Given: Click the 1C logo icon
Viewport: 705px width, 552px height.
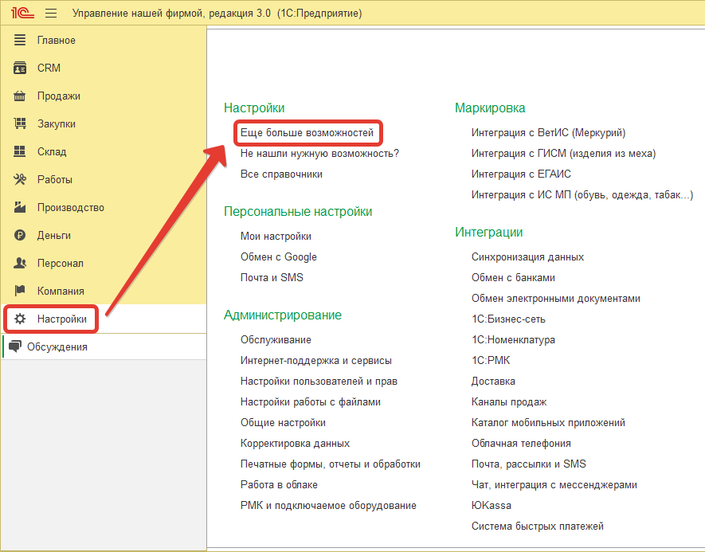Looking at the screenshot, I should tap(22, 13).
